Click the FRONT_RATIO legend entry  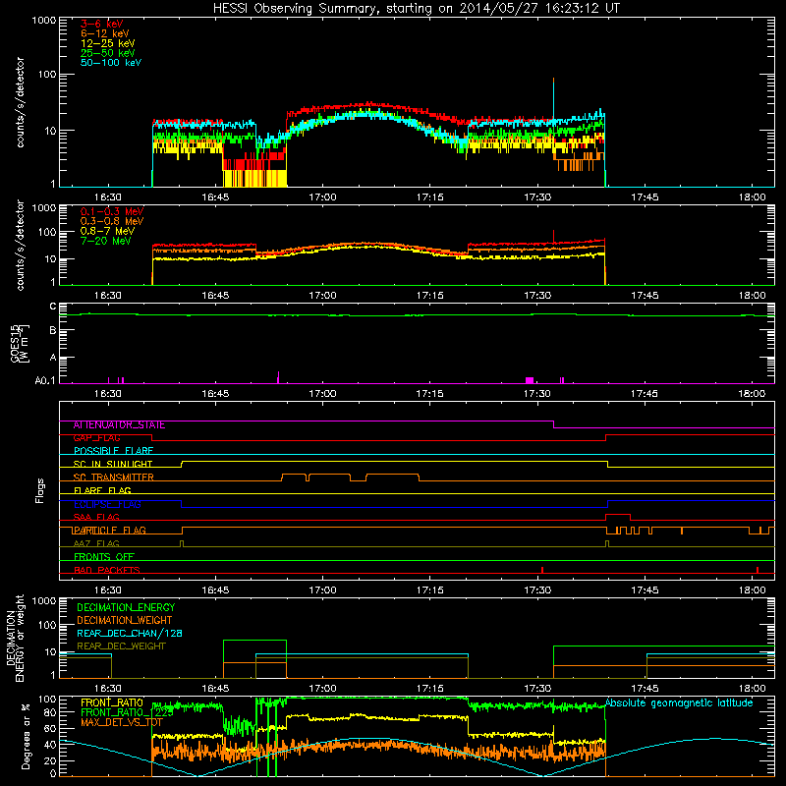pyautogui.click(x=112, y=702)
